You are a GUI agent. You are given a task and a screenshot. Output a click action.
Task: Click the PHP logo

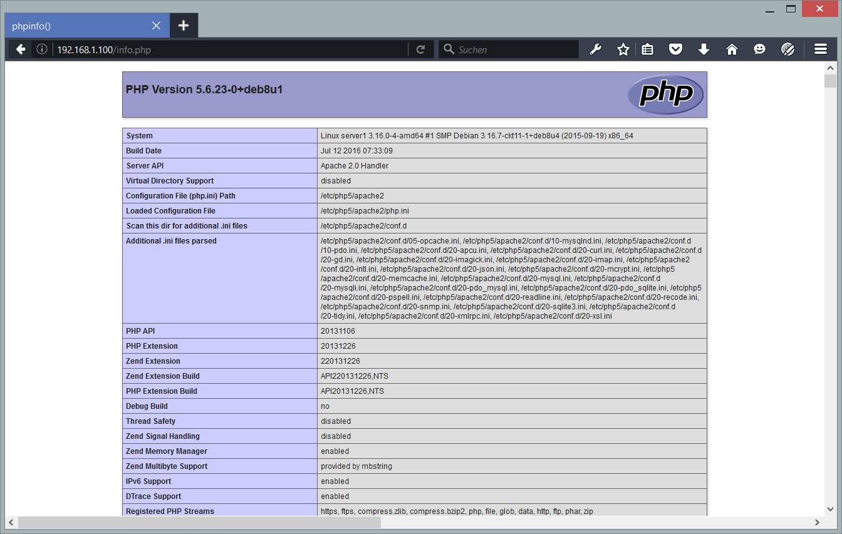[x=665, y=95]
